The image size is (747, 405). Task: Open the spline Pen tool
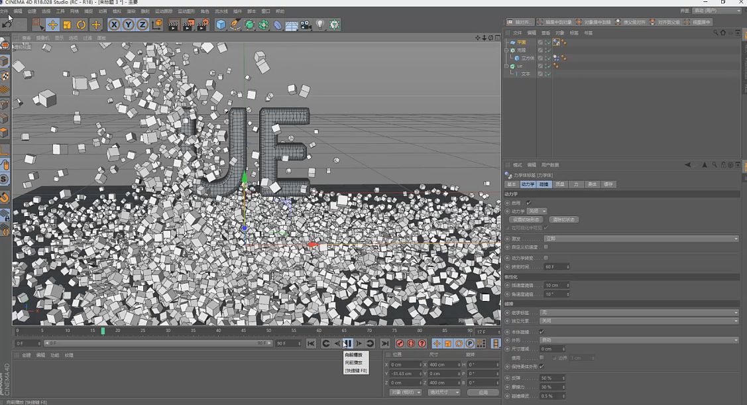[x=235, y=25]
